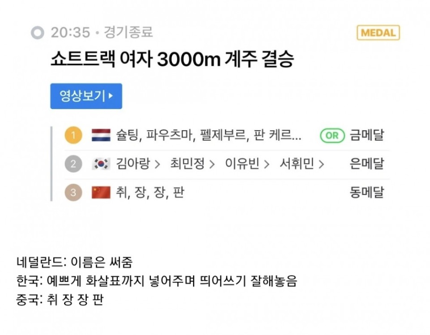Select the China team 취, 장, 장, 판 row
The height and width of the screenshot is (335, 430).
227,193
